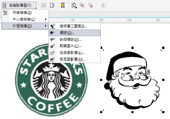Choose 高品質影像(H)... high quality image option
Viewport: 170px width, 119px height.
(x=74, y=59)
